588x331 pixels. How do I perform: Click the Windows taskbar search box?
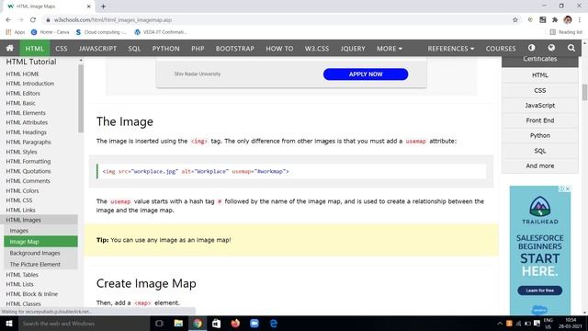point(84,324)
